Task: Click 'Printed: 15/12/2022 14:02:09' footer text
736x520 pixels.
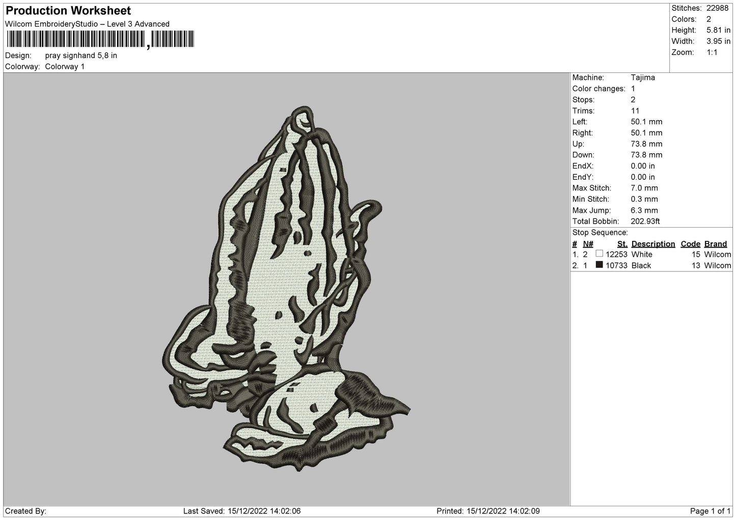Action: (x=488, y=511)
